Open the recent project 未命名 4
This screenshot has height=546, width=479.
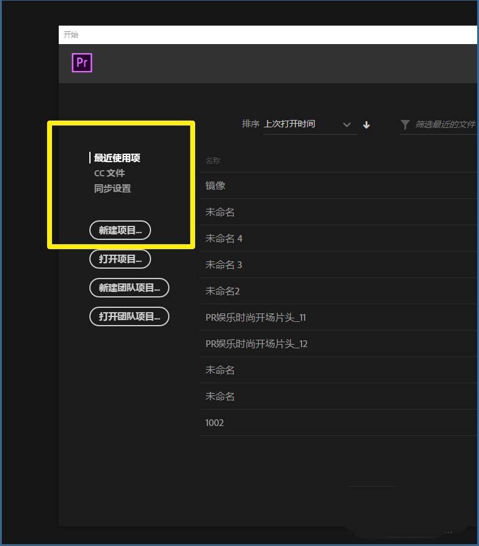click(x=338, y=239)
